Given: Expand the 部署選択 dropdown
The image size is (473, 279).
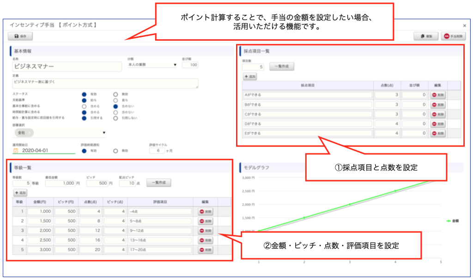Looking at the screenshot, I should [104, 133].
